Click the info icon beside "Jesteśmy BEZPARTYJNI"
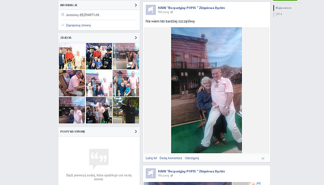The width and height of the screenshot is (324, 185). click(x=63, y=15)
